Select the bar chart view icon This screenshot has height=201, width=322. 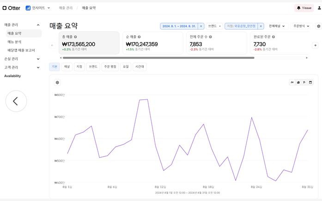pyautogui.click(x=304, y=82)
